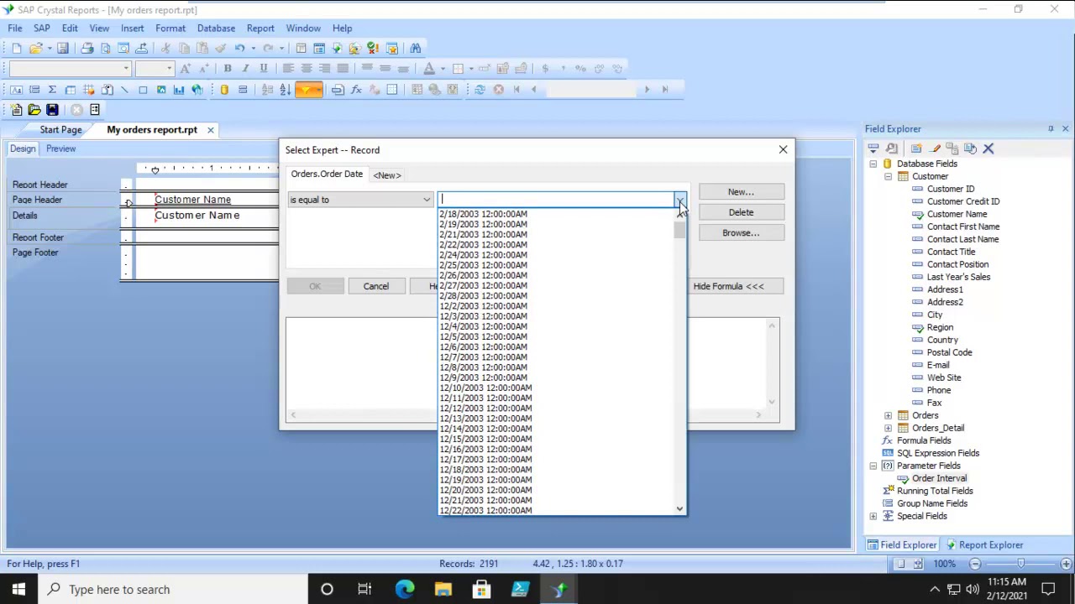1075x604 pixels.
Task: Click the Insert Chart icon
Action: point(179,90)
